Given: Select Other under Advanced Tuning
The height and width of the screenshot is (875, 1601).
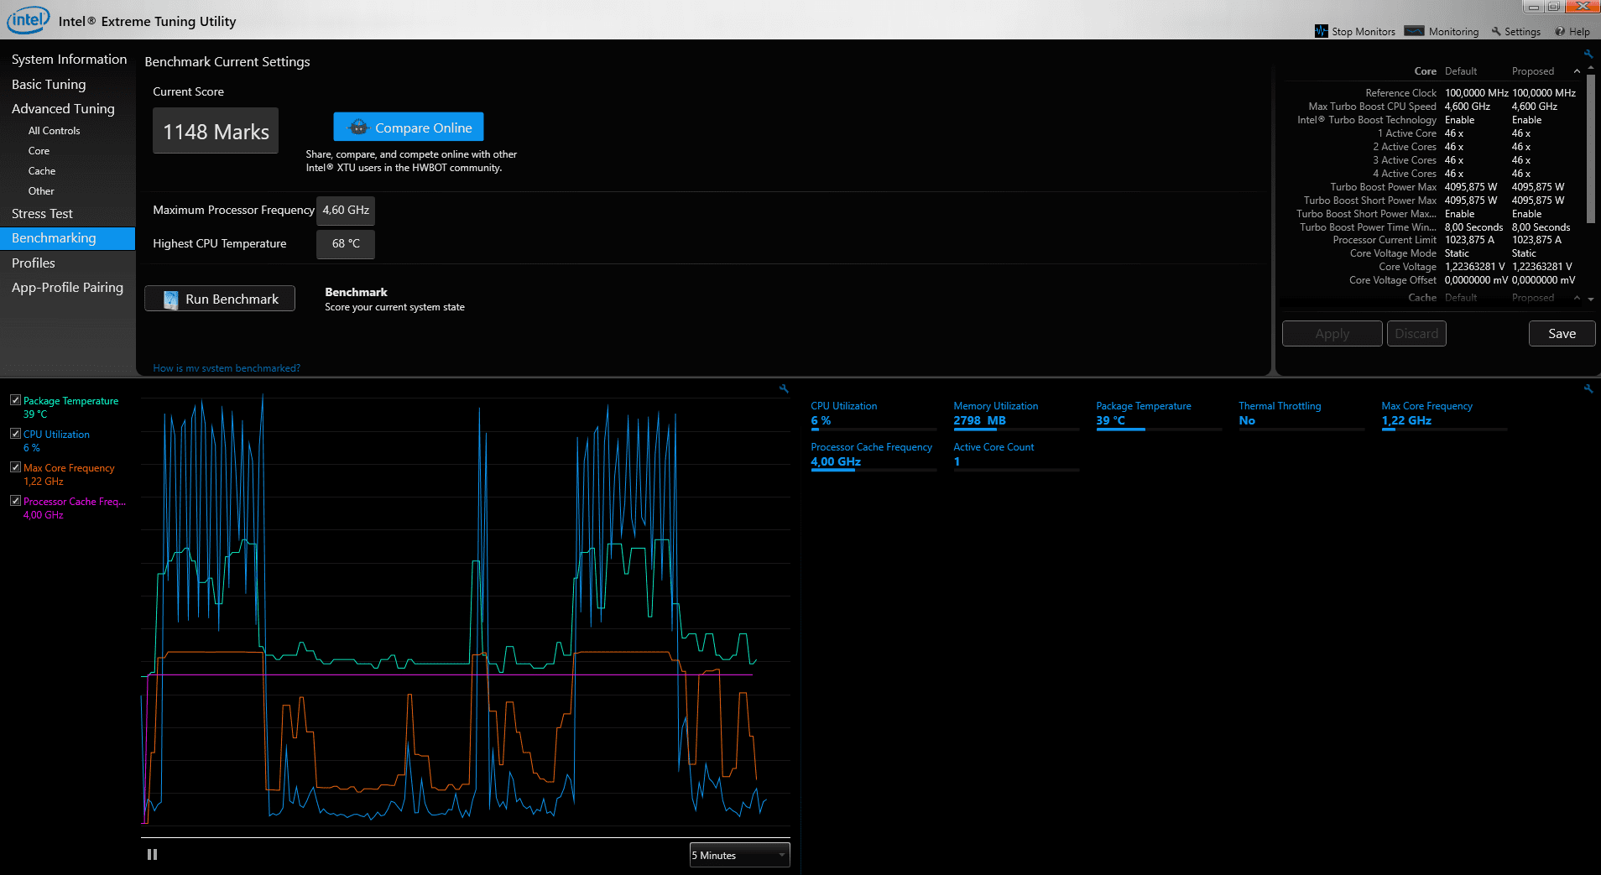Looking at the screenshot, I should [41, 191].
